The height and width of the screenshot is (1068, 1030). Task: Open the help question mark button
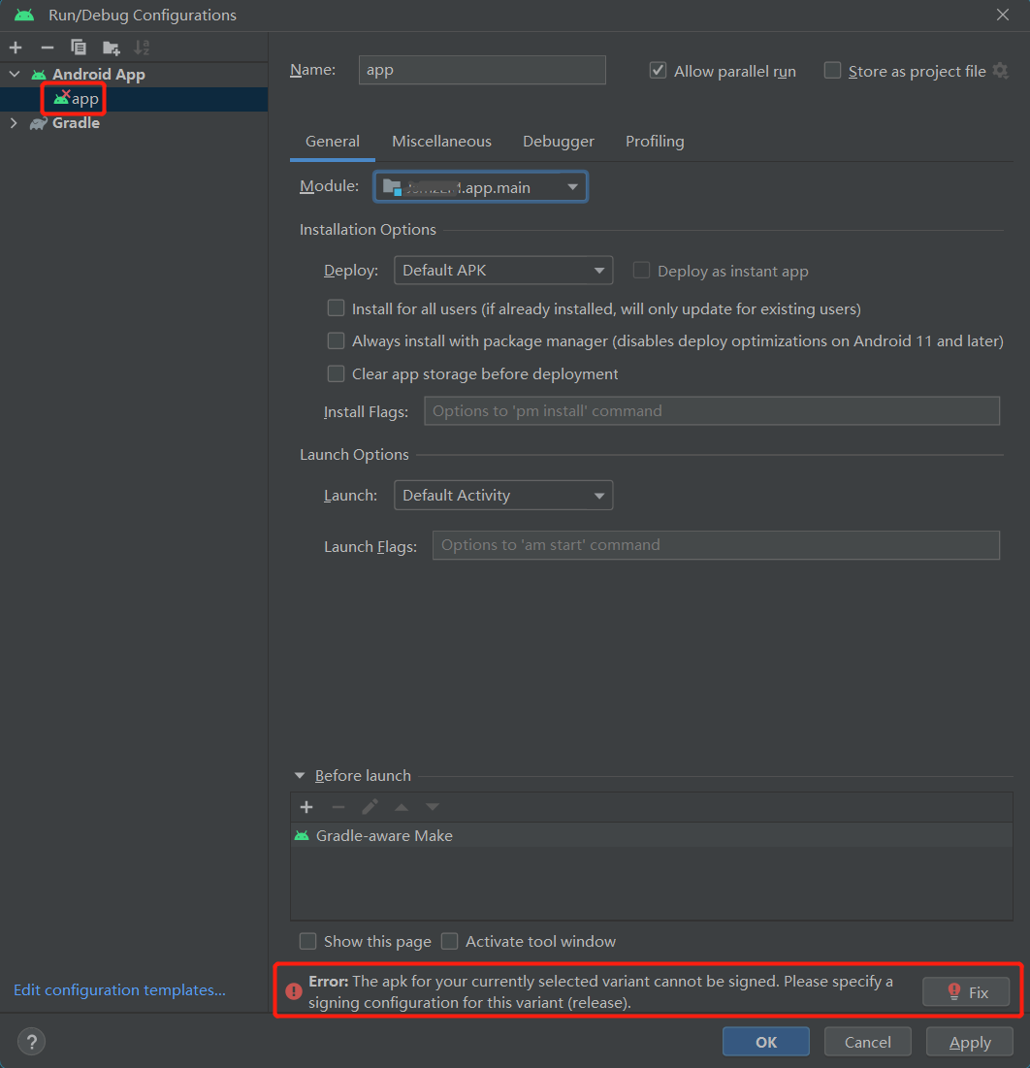(31, 1042)
